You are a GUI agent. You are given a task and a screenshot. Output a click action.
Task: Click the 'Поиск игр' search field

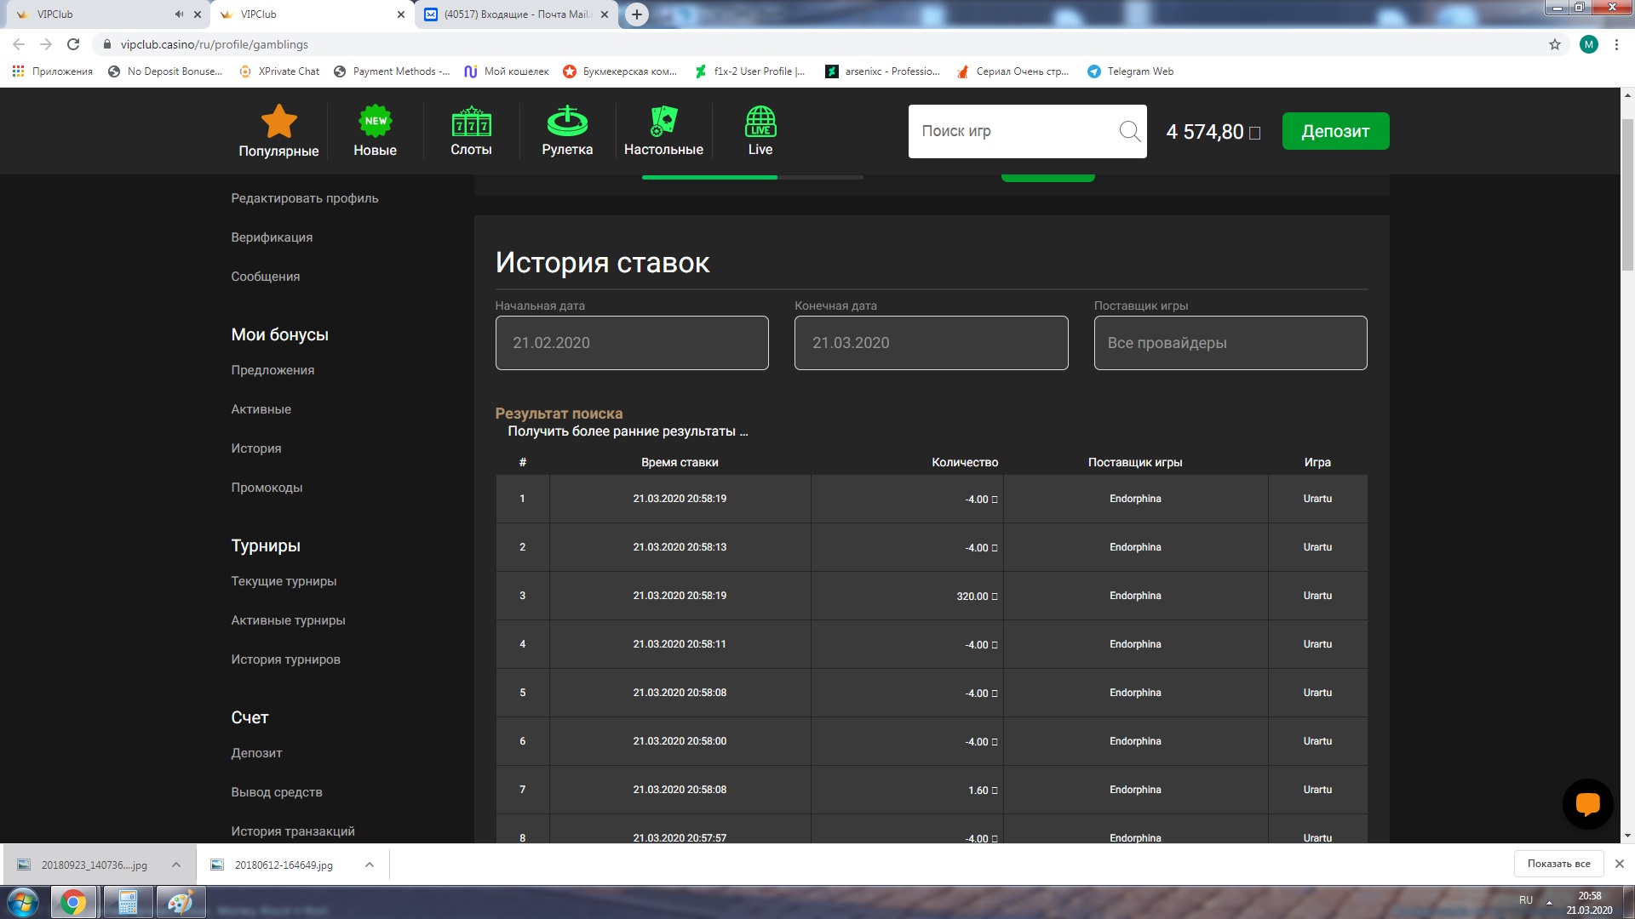point(1013,131)
